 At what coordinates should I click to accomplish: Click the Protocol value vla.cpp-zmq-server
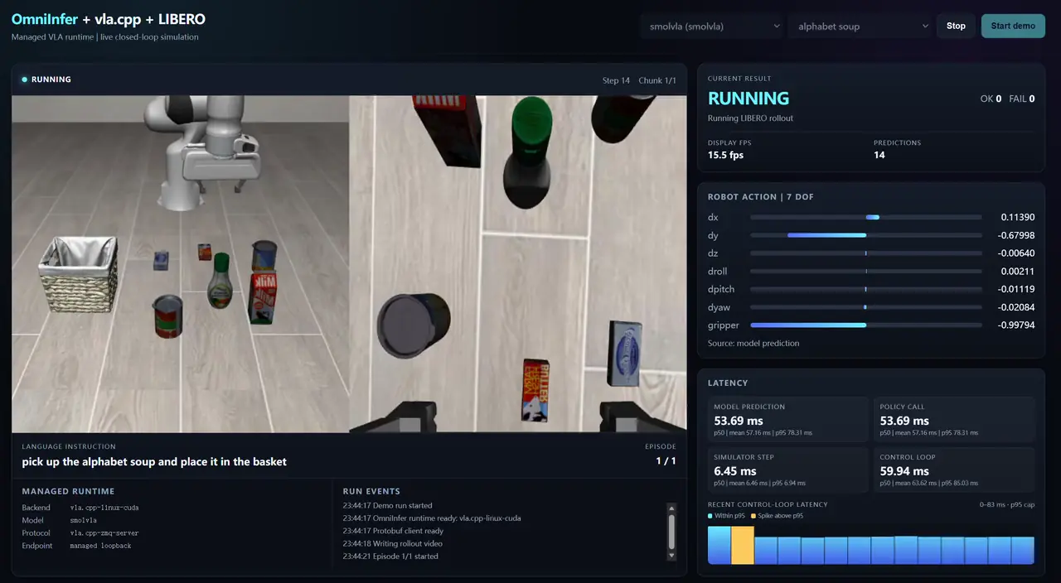pos(104,533)
